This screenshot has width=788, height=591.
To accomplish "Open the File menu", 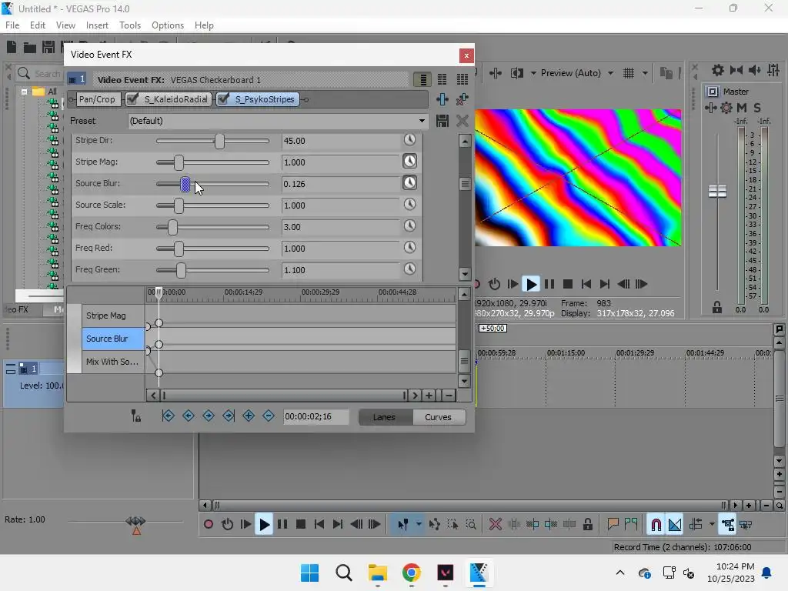I will [12, 25].
